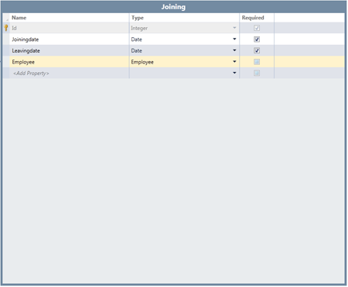Open Type dropdown for Joiningdate
348x287 pixels.
[x=234, y=39]
